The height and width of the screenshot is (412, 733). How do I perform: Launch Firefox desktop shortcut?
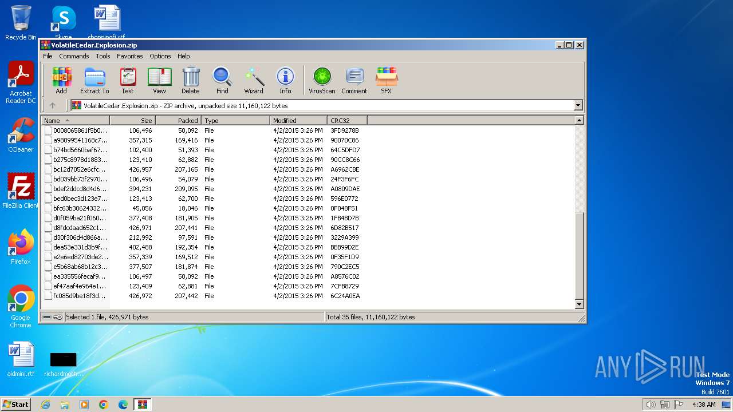[x=21, y=248]
